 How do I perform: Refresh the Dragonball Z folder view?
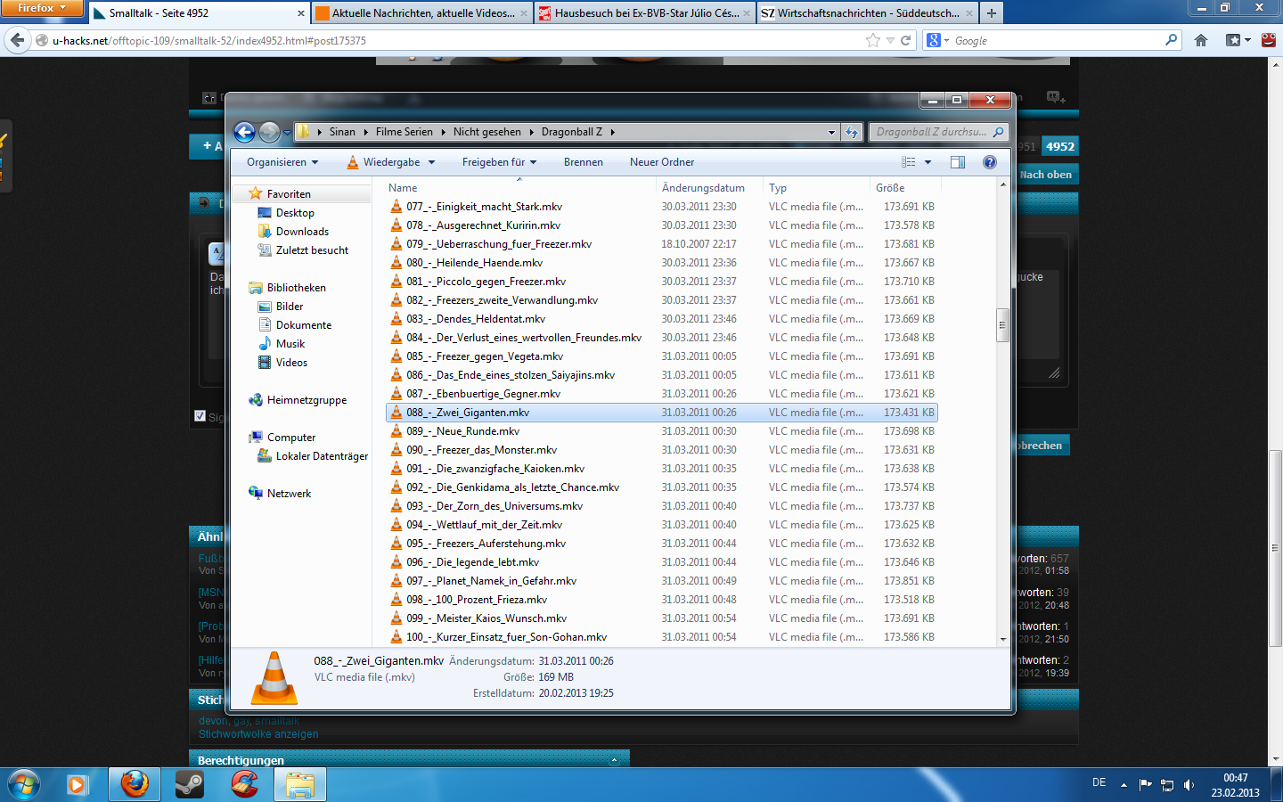852,132
